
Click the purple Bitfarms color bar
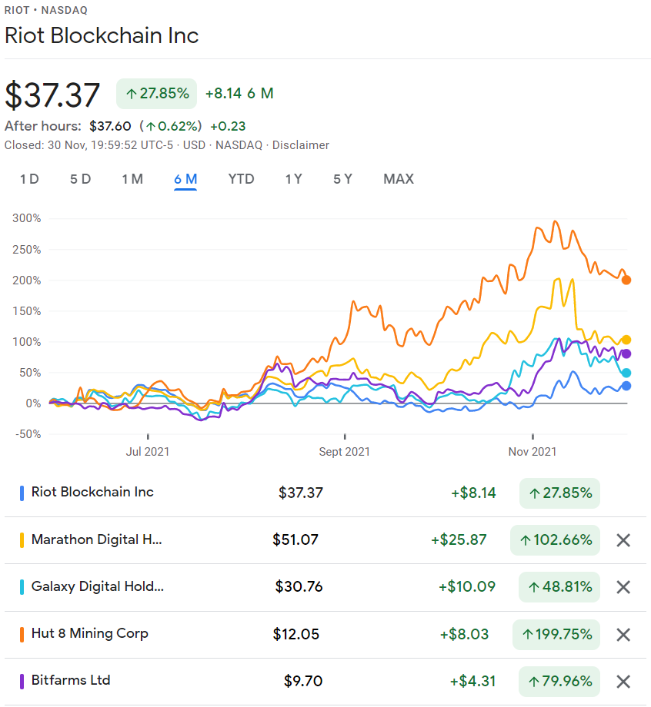pos(22,682)
